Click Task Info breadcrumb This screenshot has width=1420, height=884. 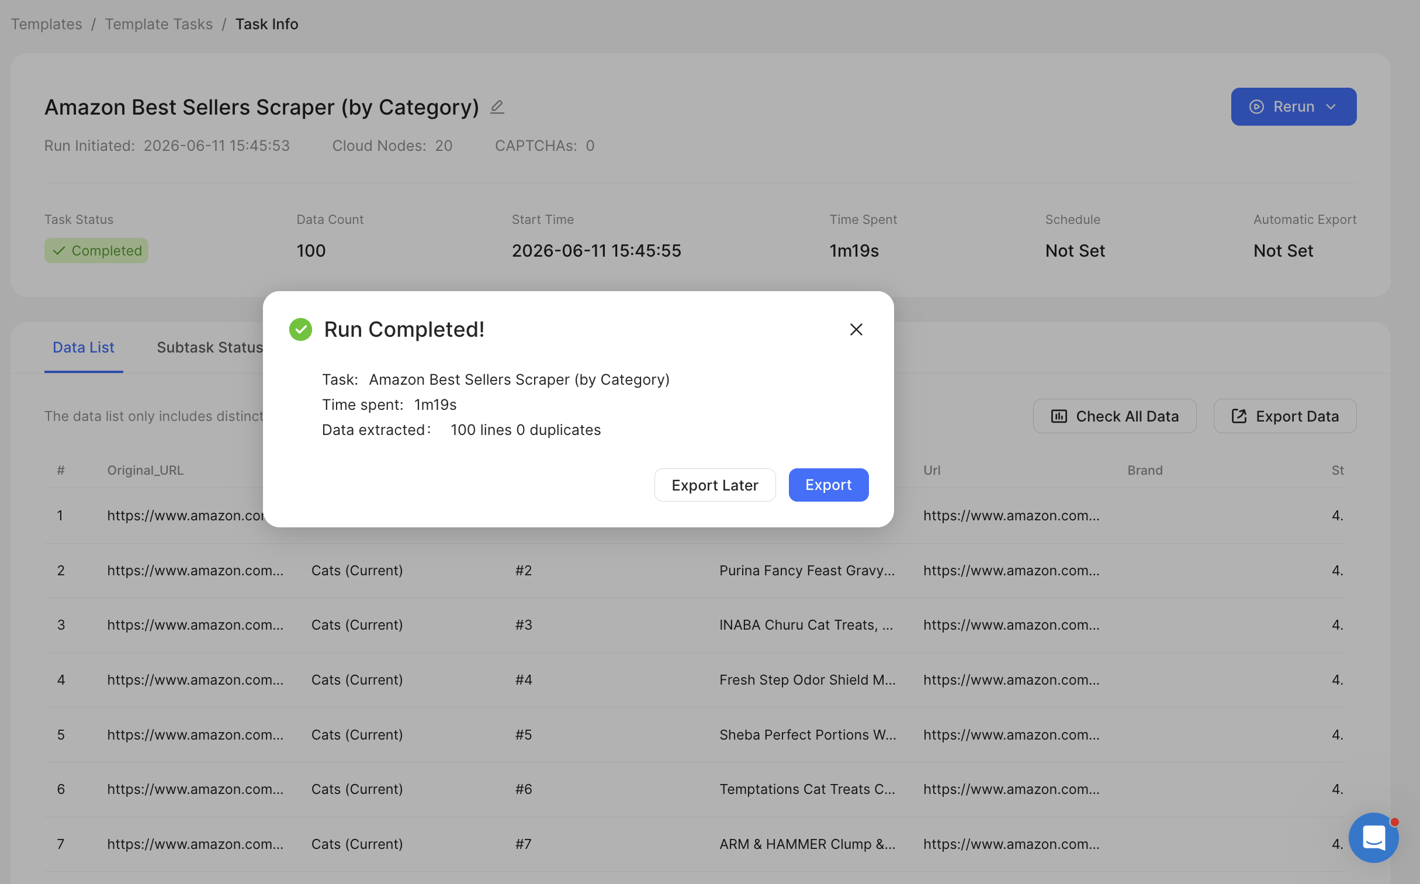(x=267, y=24)
